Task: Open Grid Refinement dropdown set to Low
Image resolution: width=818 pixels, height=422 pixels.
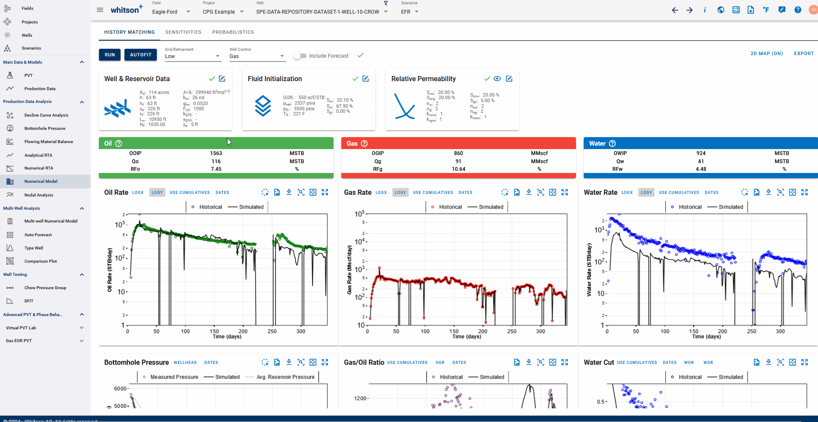Action: click(192, 56)
